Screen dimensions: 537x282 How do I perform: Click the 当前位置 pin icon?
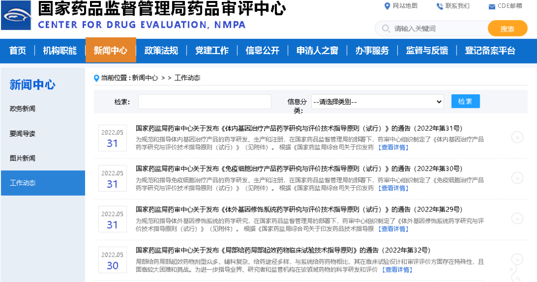click(96, 78)
